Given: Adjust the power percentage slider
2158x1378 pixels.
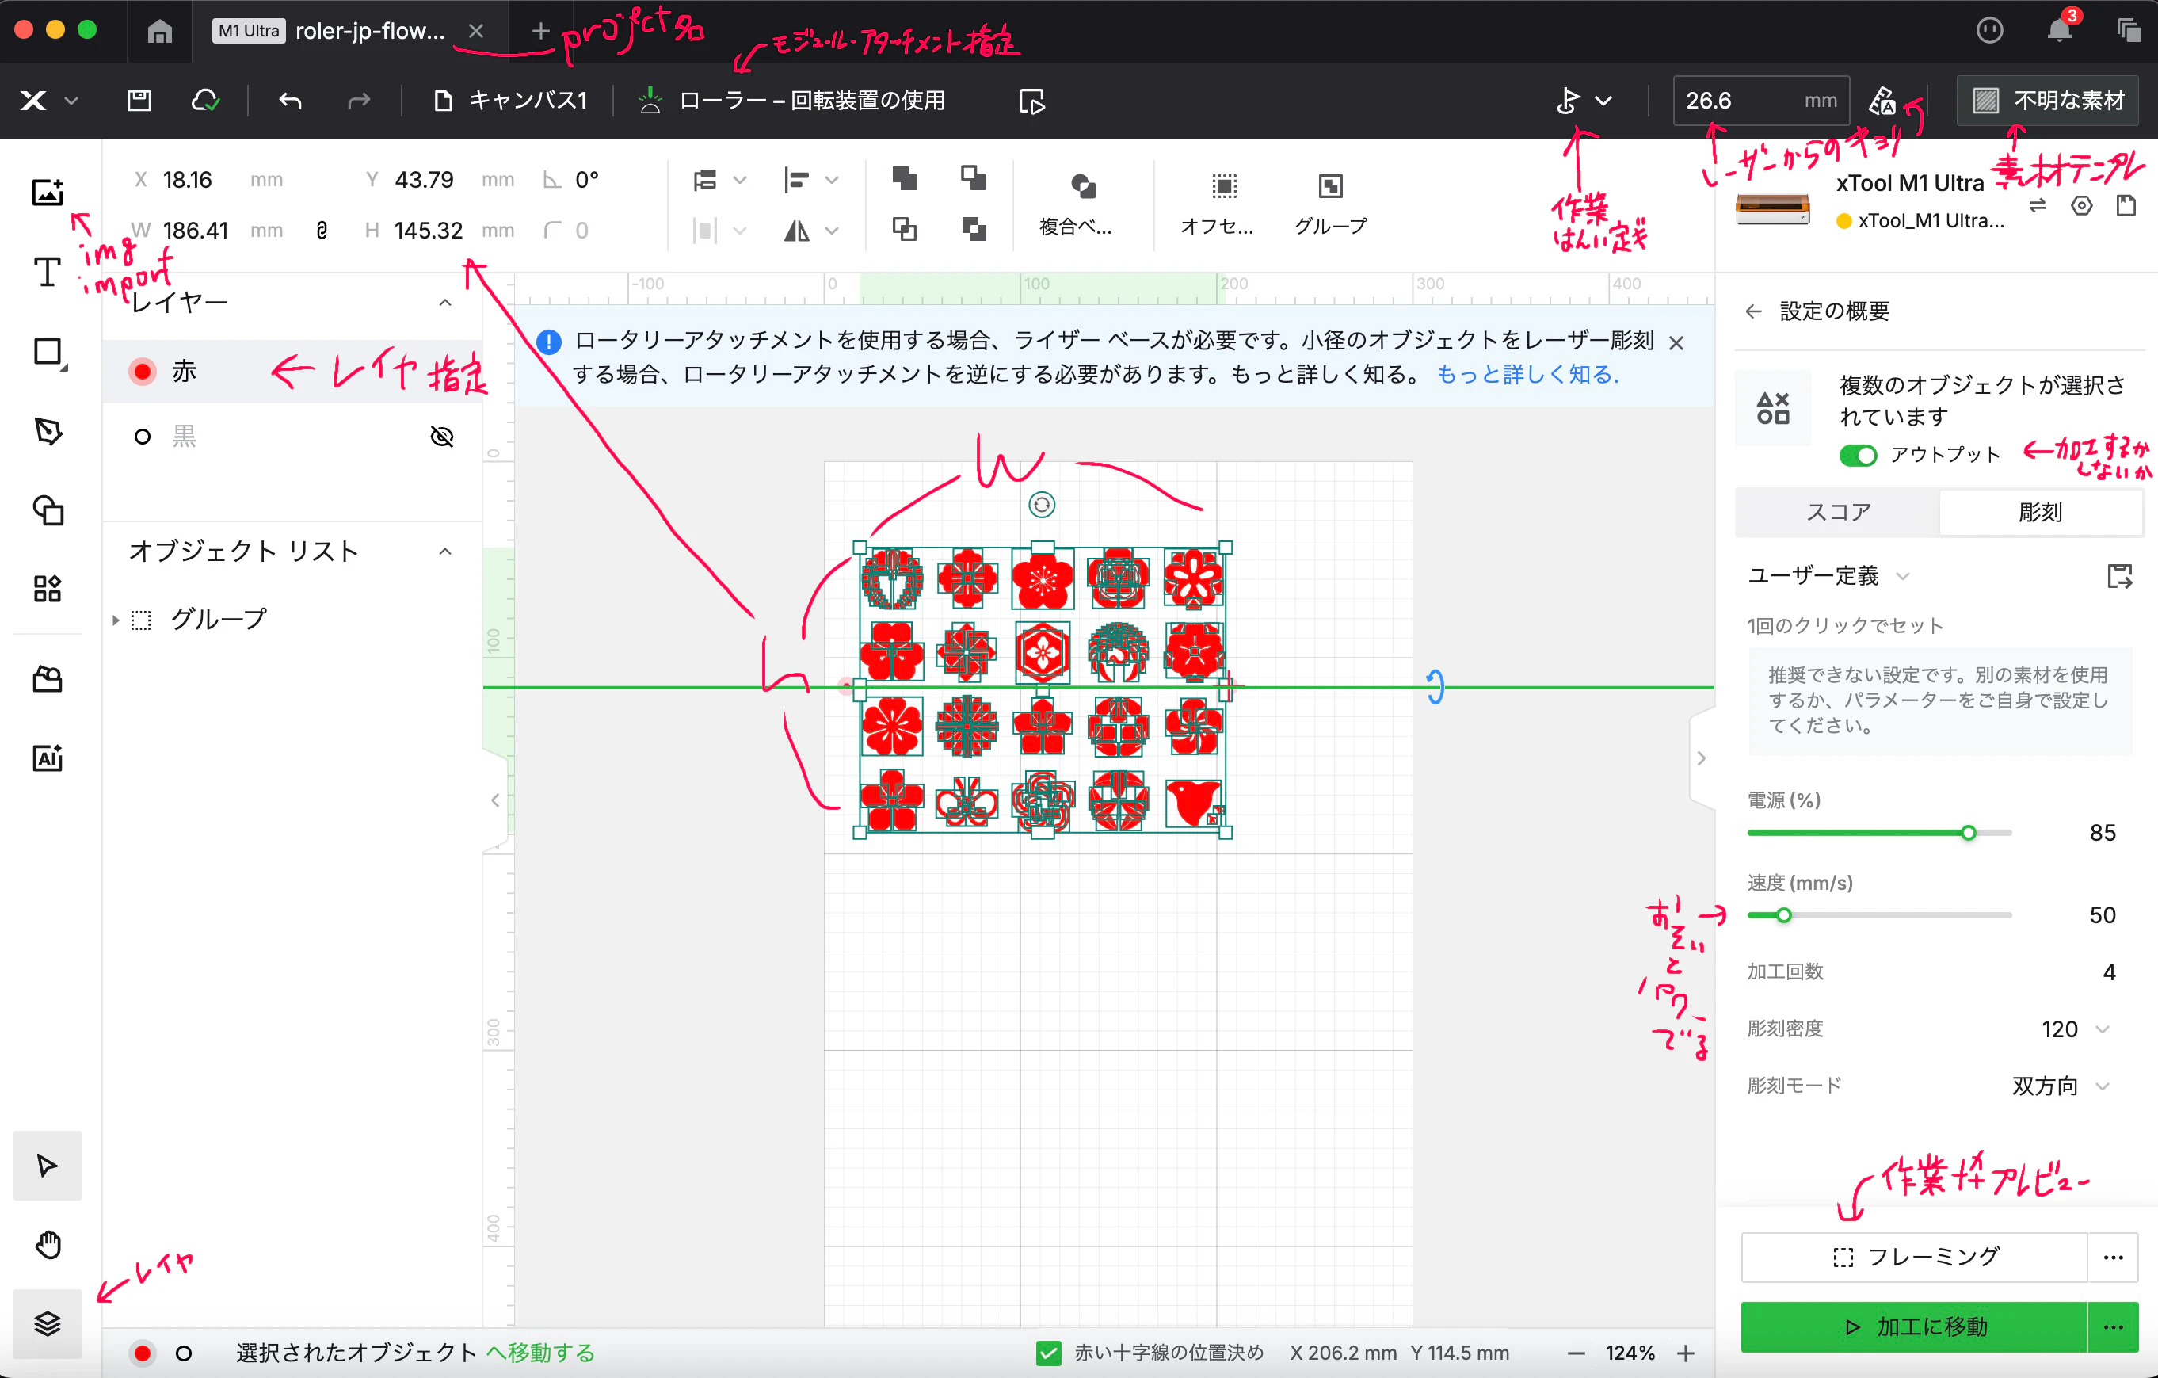Looking at the screenshot, I should [x=1968, y=833].
